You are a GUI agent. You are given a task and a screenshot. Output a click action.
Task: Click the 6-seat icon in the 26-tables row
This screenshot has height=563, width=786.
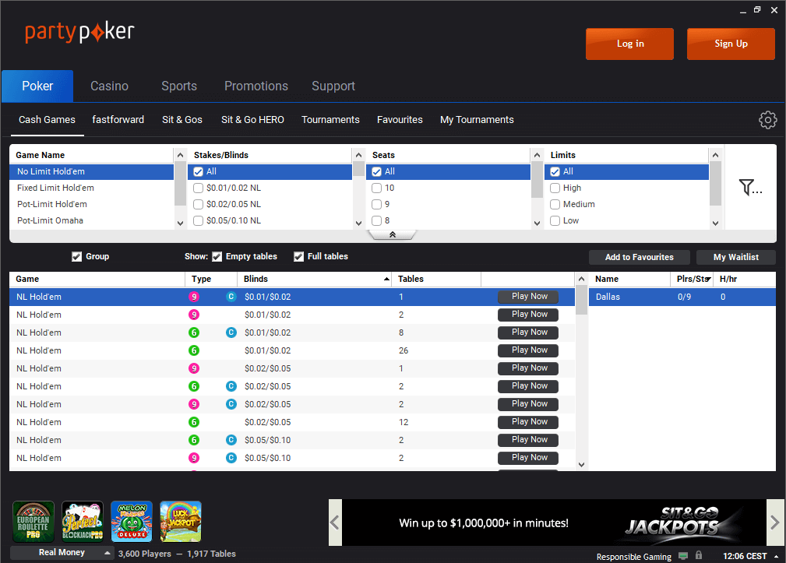point(194,350)
